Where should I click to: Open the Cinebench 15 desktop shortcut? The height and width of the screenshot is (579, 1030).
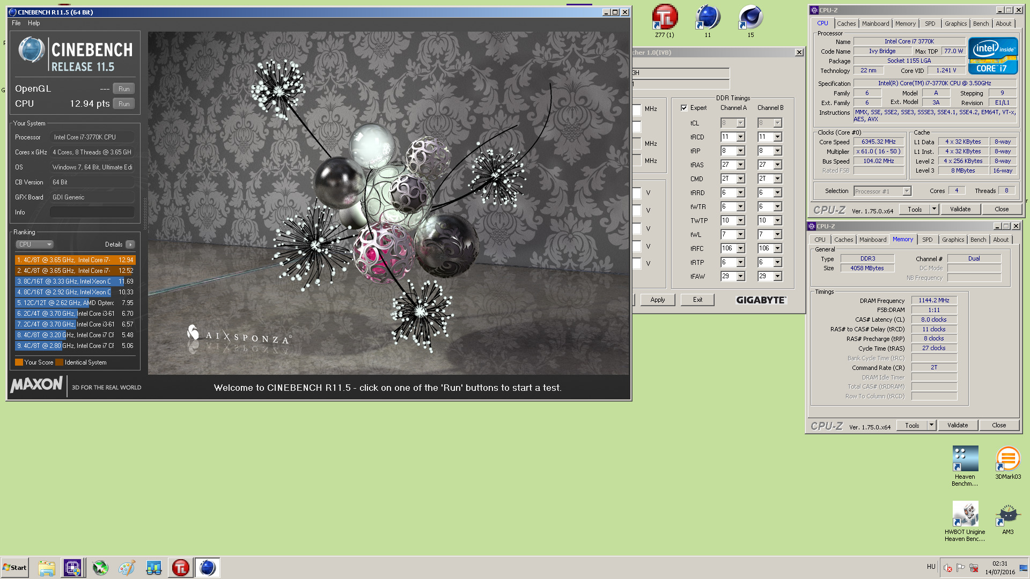pyautogui.click(x=751, y=21)
